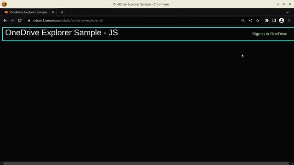Click the scrollbar left arrow

(1, 163)
